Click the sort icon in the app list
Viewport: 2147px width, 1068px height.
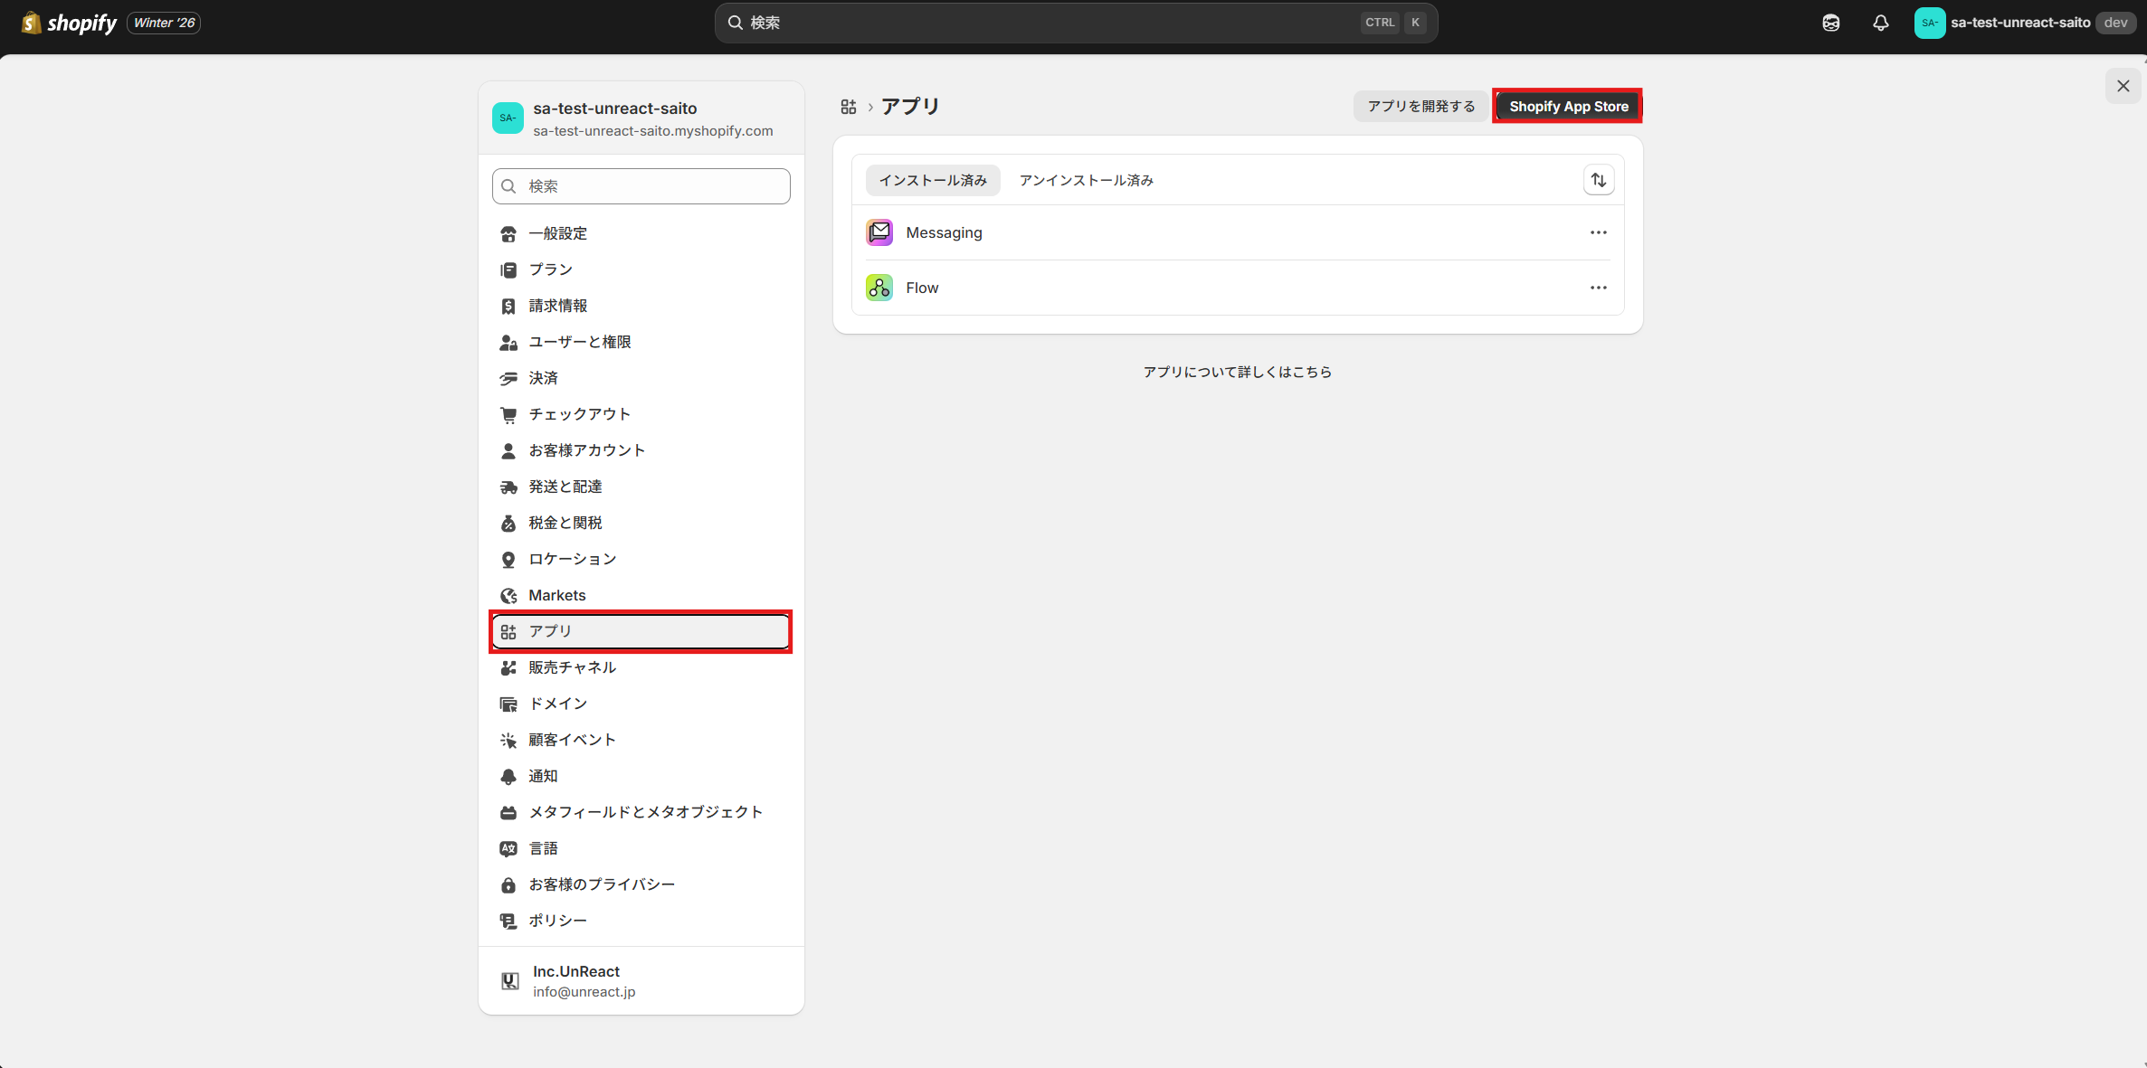(x=1598, y=179)
